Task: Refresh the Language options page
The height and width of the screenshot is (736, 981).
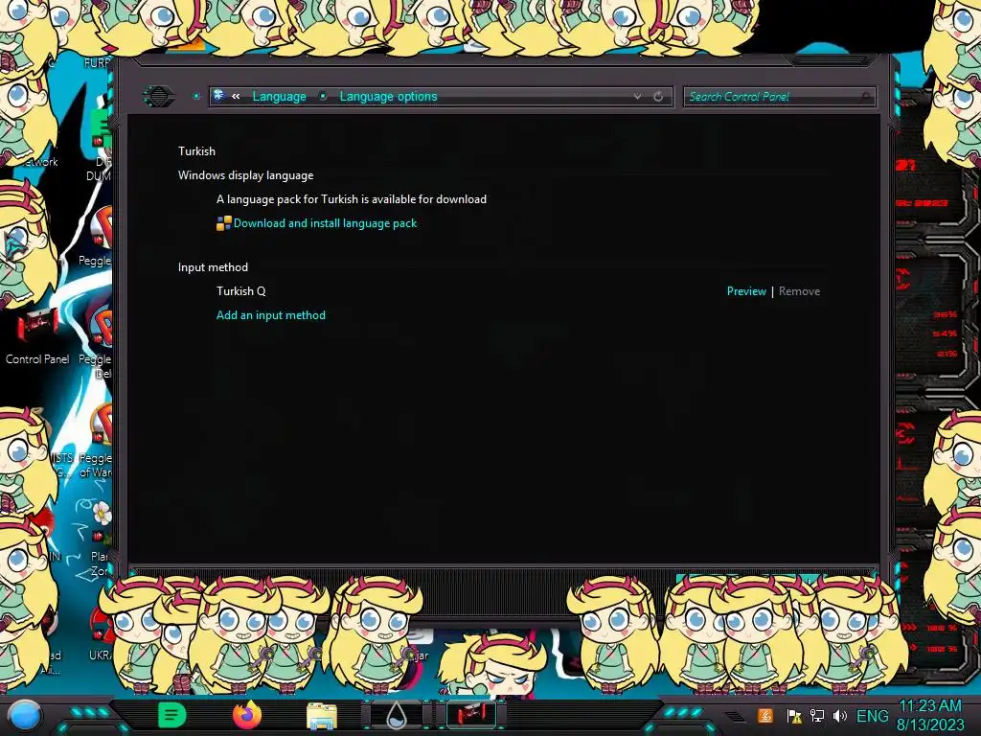Action: point(658,97)
